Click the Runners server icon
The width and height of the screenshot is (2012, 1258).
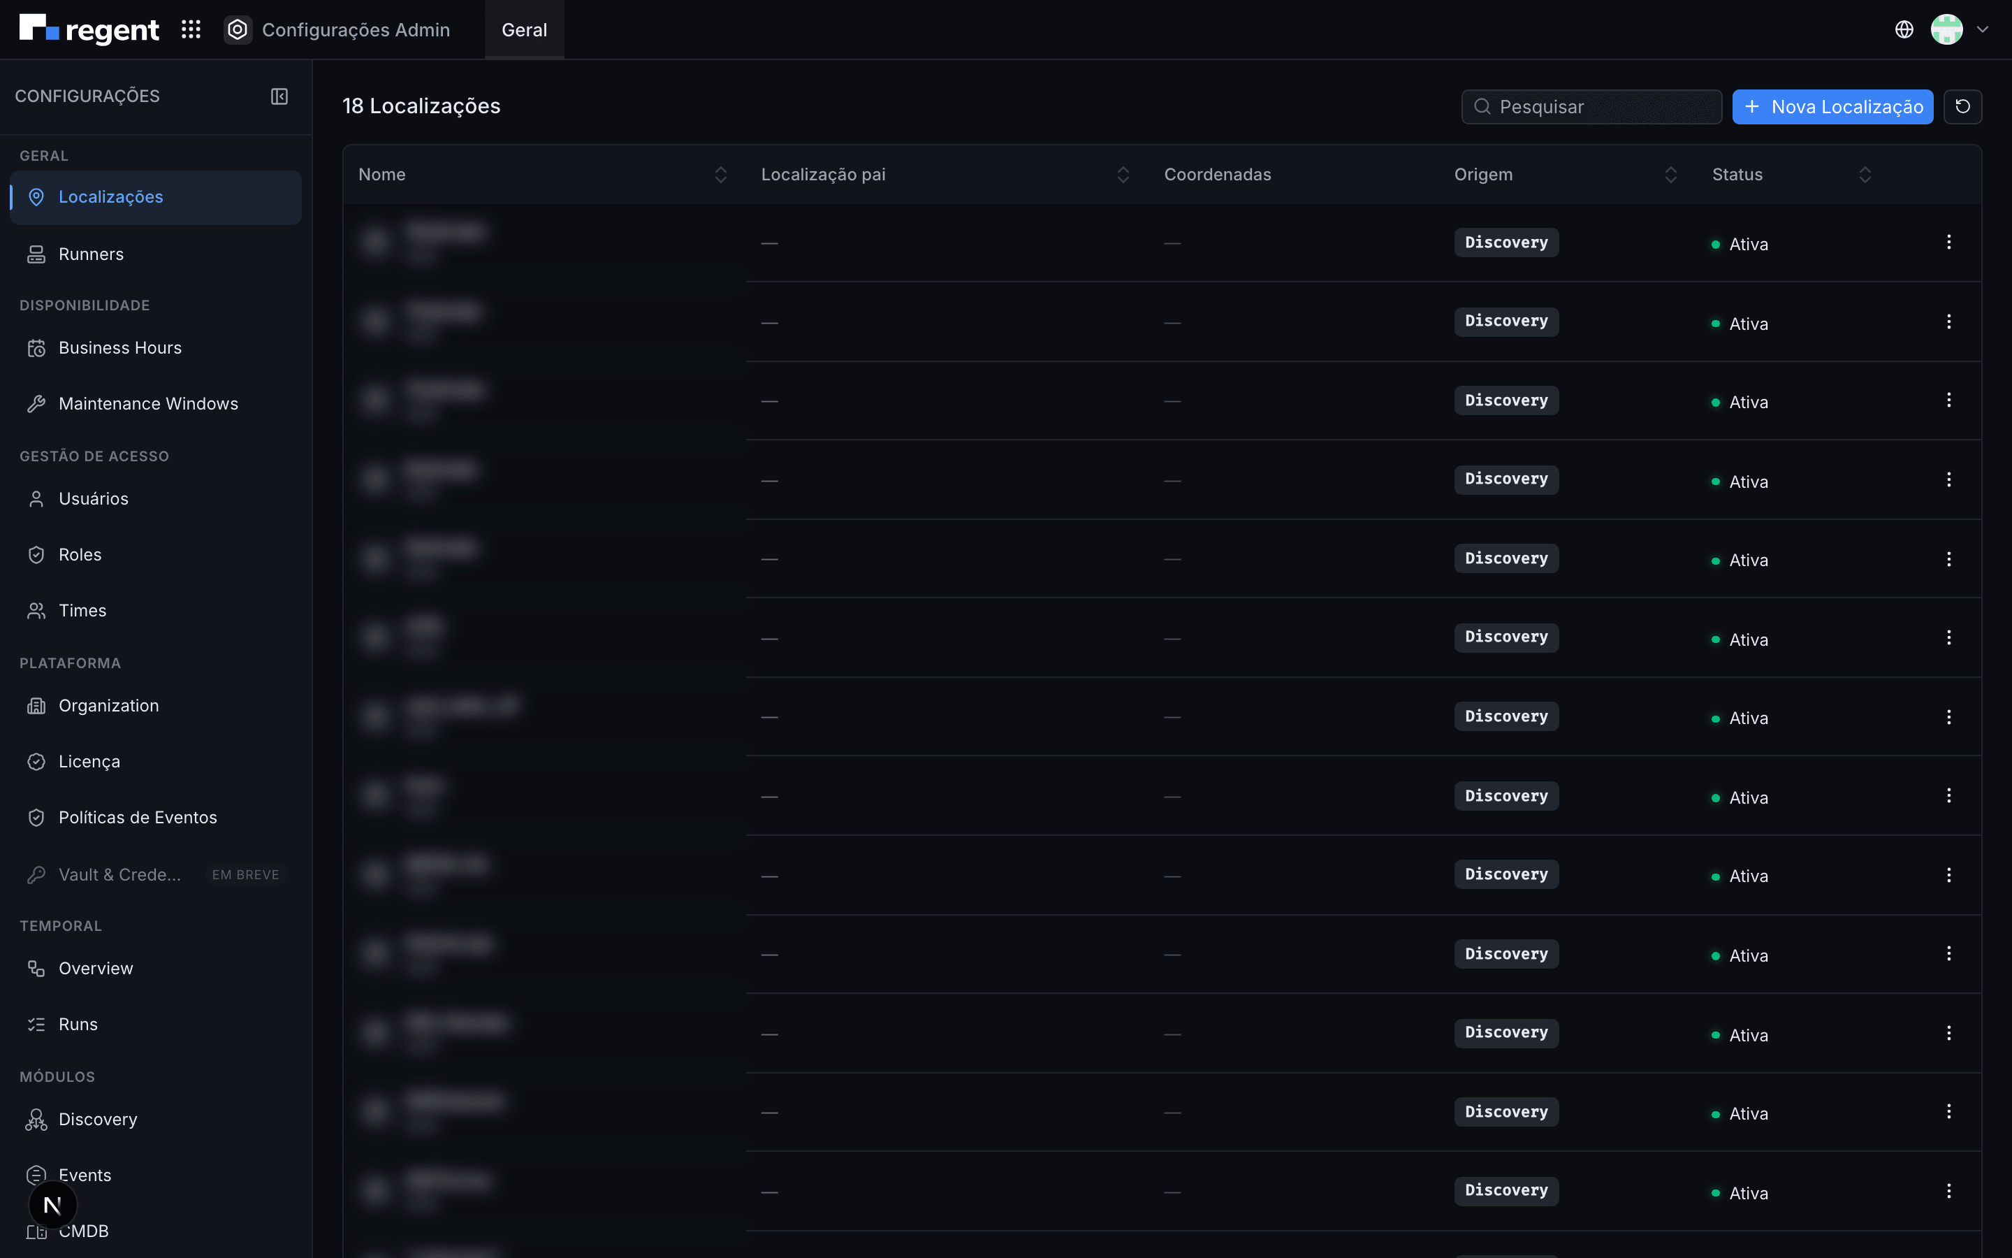(x=36, y=254)
